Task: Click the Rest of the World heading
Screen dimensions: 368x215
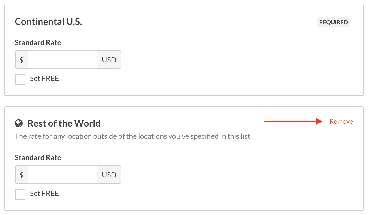Action: 64,123
